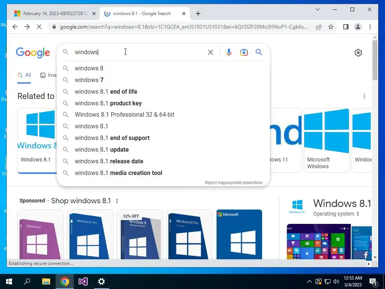Image resolution: width=385 pixels, height=289 pixels.
Task: Open Google quick settings gear
Action: (x=358, y=53)
